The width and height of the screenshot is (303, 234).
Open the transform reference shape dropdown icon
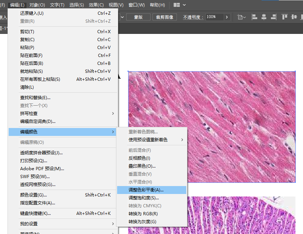241,17
